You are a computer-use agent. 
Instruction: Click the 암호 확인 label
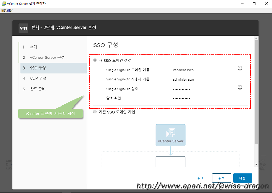(114, 98)
